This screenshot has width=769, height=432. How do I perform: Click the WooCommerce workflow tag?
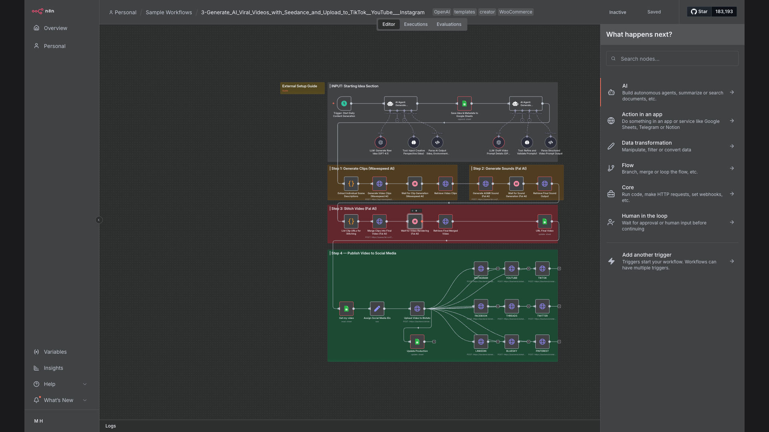tap(515, 12)
